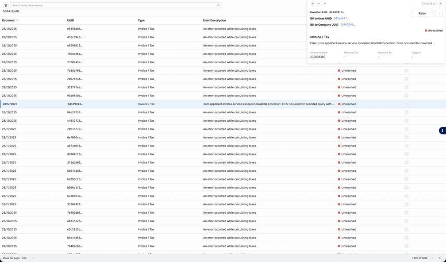
Task: Open row actions for UUID e5456d8f
Action: pos(406,29)
